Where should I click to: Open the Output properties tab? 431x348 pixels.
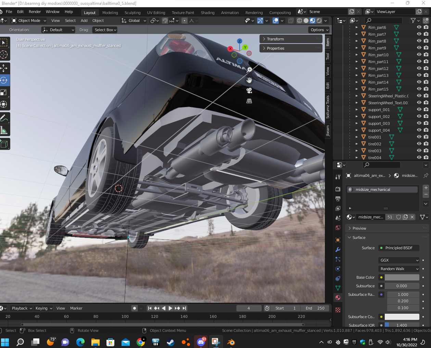click(338, 199)
